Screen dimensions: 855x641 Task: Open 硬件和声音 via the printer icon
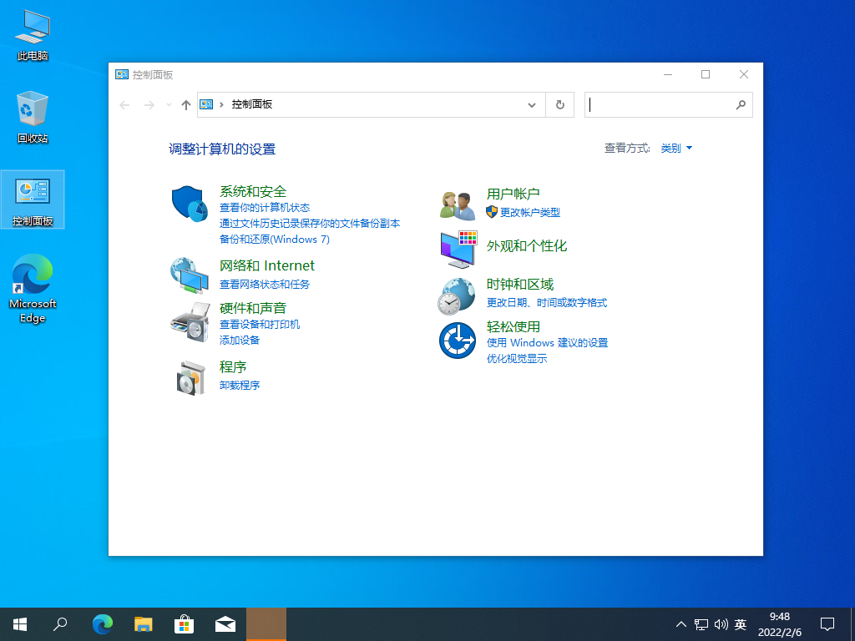pyautogui.click(x=189, y=321)
